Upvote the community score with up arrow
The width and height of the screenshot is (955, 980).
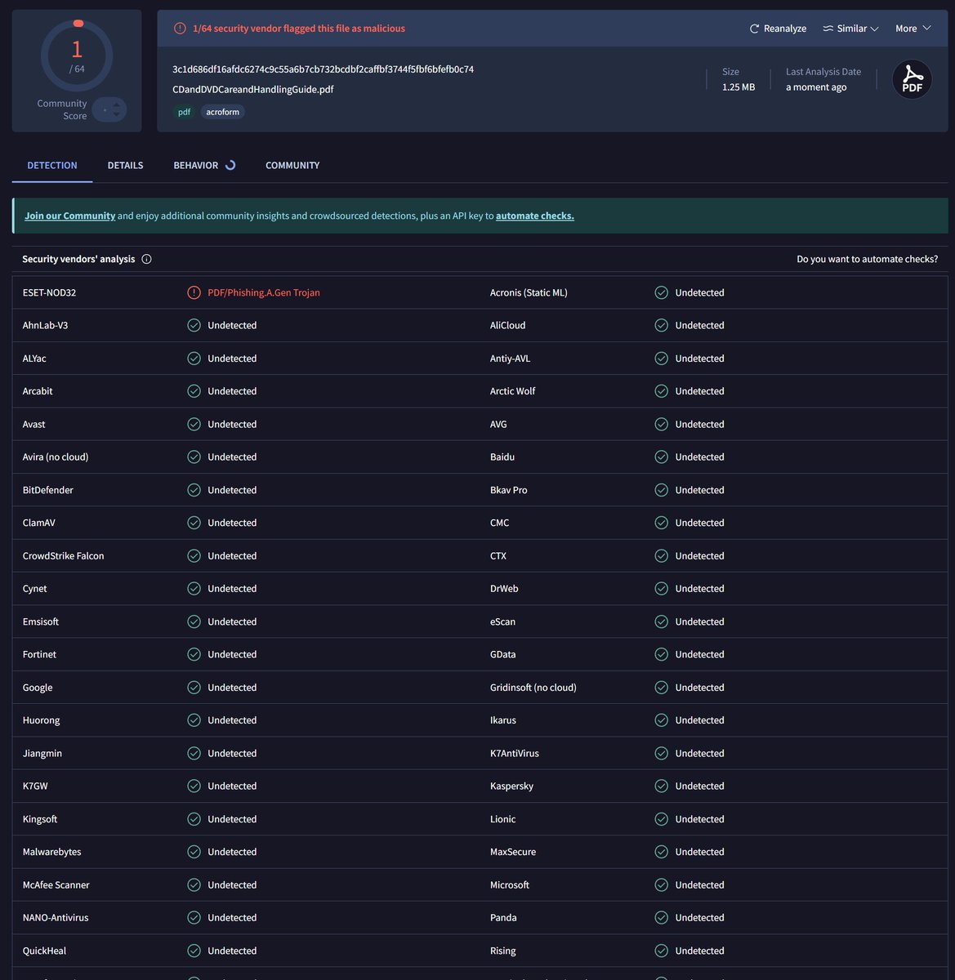[116, 105]
